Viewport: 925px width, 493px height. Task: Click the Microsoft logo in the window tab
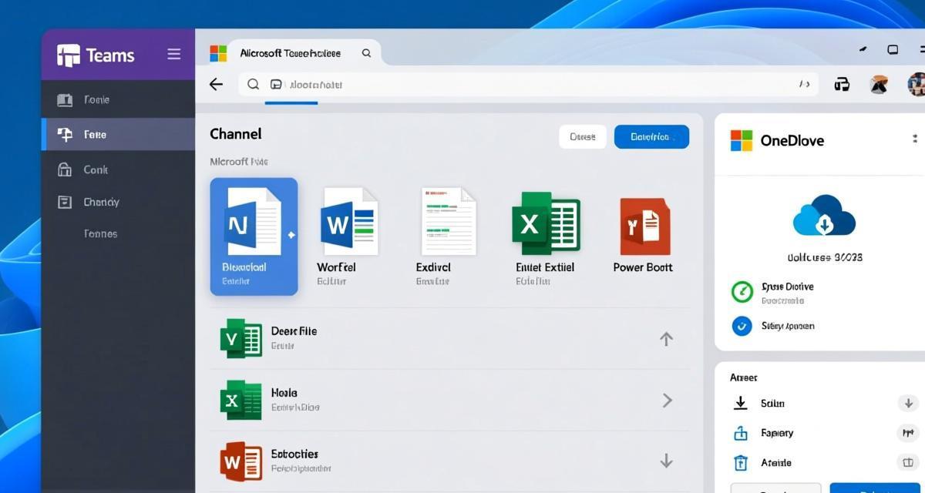[x=219, y=53]
